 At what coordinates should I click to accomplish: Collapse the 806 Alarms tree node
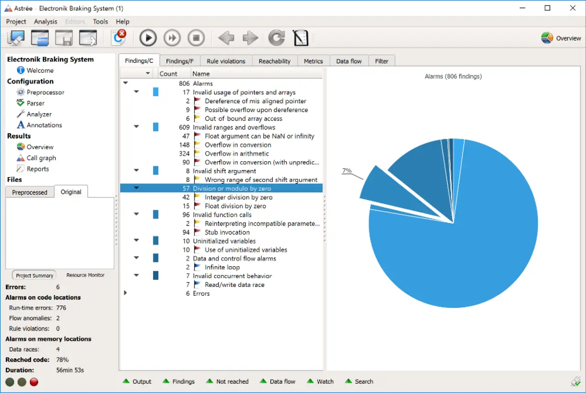[x=125, y=83]
